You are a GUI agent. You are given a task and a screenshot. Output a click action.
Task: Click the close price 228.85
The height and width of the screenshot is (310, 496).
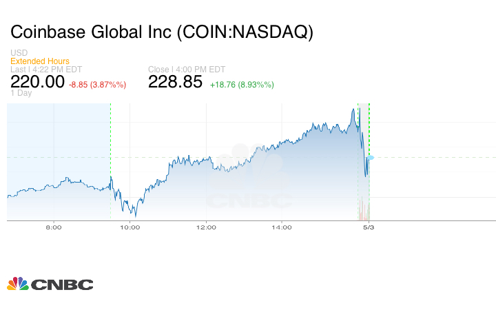[x=176, y=82]
